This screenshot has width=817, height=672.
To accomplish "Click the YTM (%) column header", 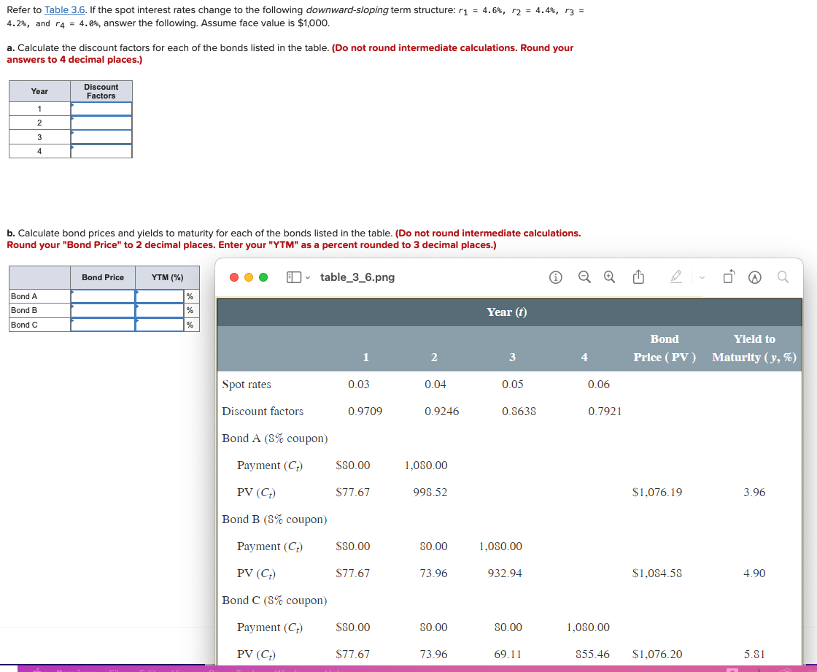I will coord(167,277).
